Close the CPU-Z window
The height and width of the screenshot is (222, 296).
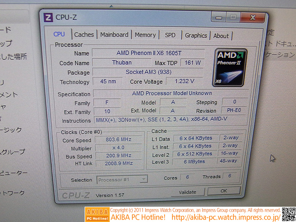pyautogui.click(x=252, y=18)
